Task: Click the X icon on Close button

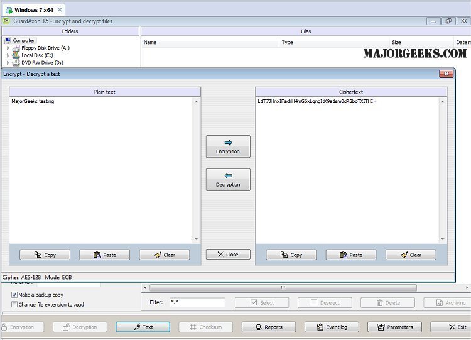Action: tap(220, 255)
